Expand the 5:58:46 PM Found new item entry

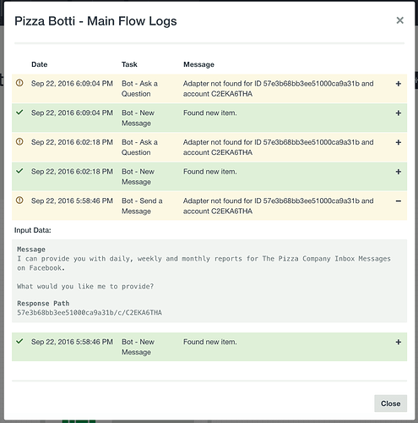tap(399, 342)
